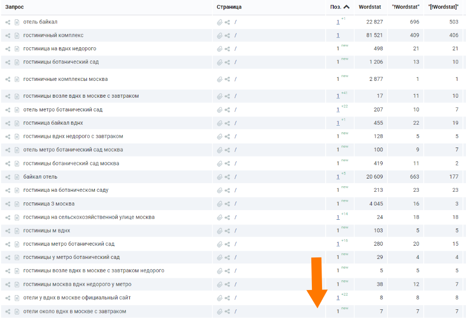This screenshot has width=466, height=320.
Task: Open position link 1 for байкал отель
Action: point(338,177)
